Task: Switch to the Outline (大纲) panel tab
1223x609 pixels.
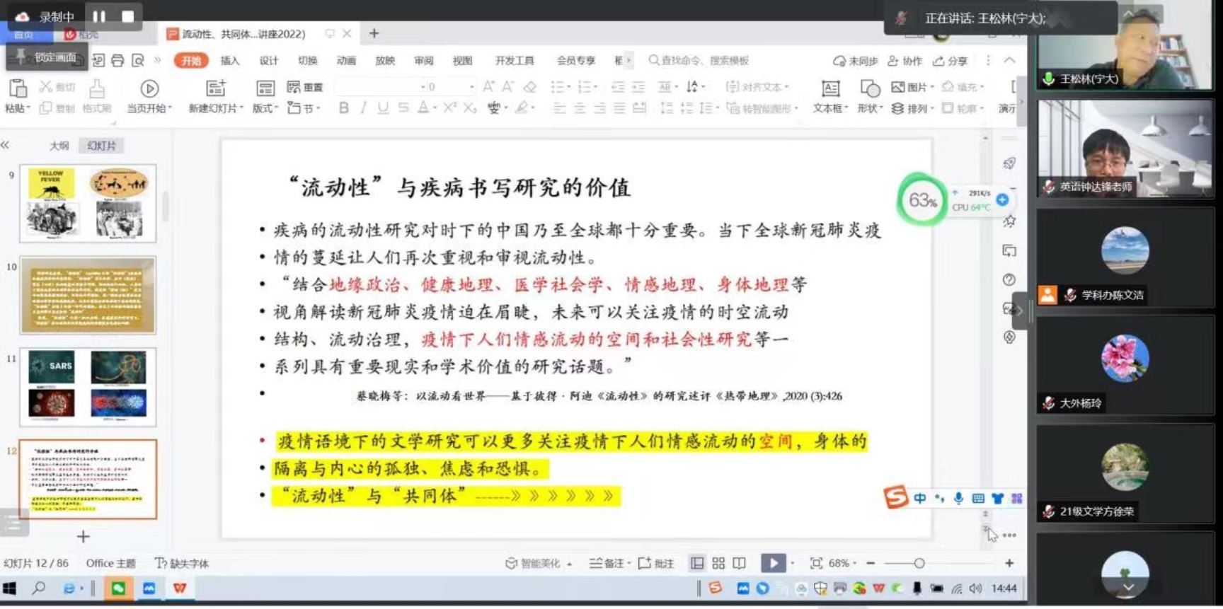Action: click(59, 145)
